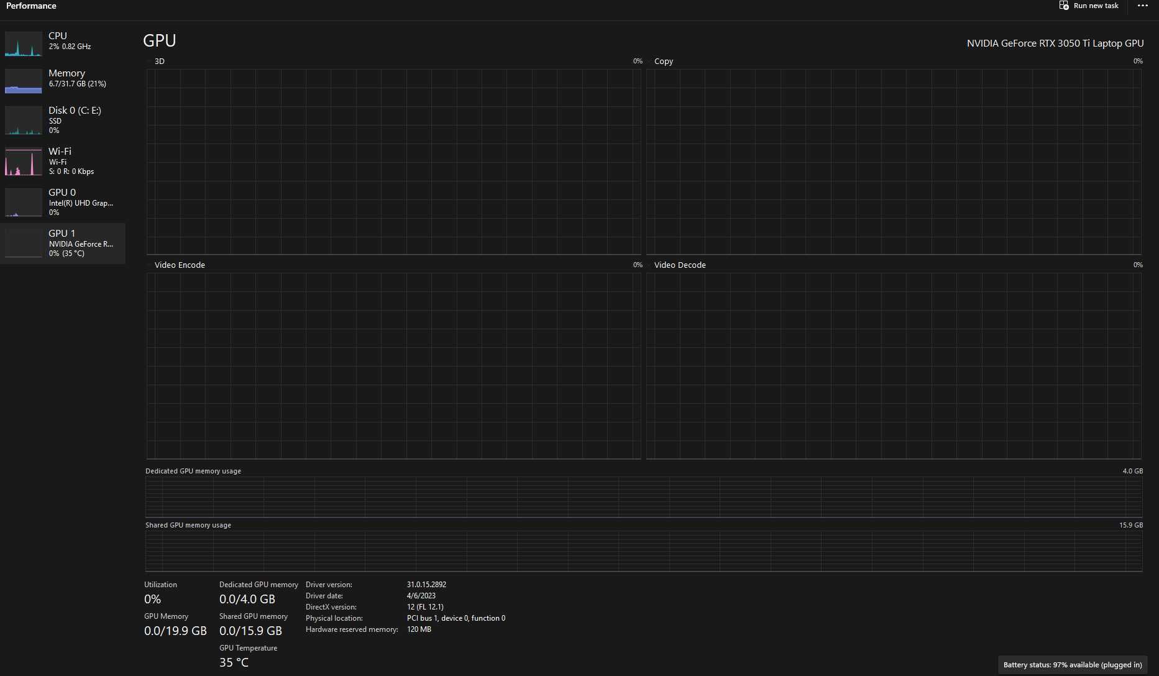The height and width of the screenshot is (676, 1159).
Task: Click driver date 4/6/2023
Action: (x=421, y=596)
